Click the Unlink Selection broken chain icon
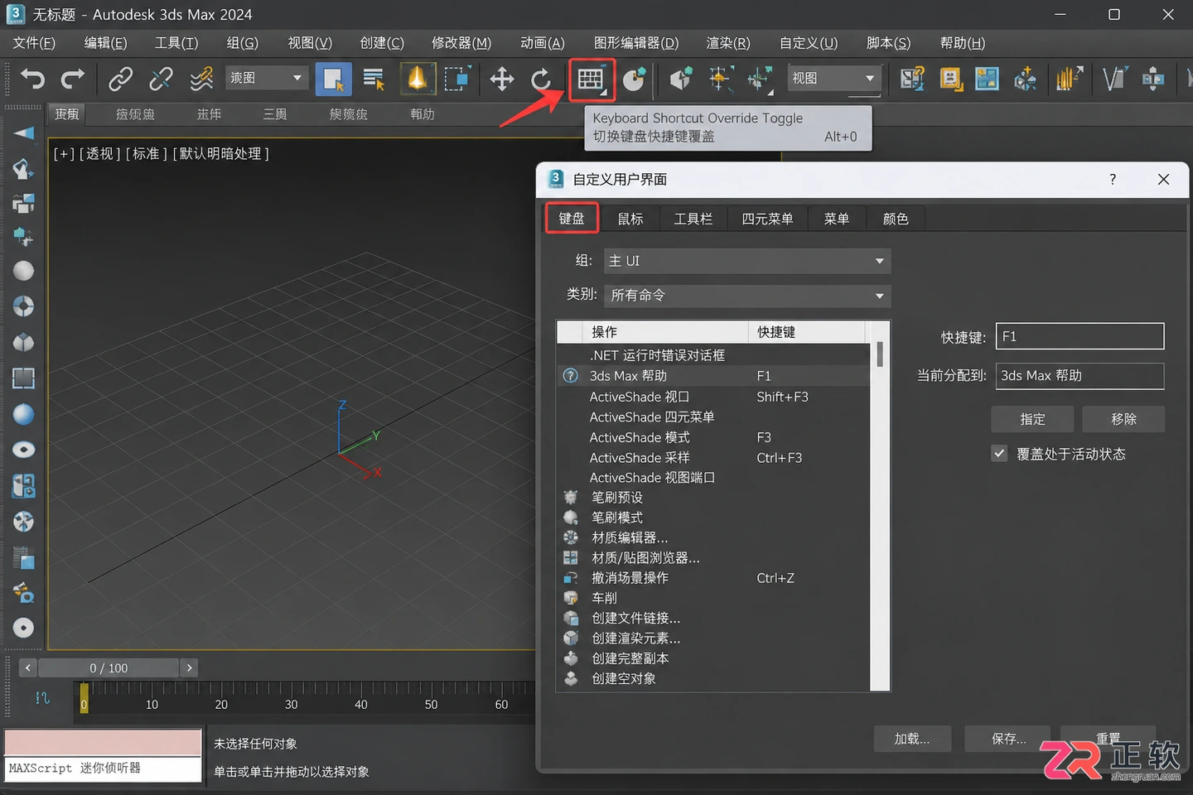 click(161, 79)
